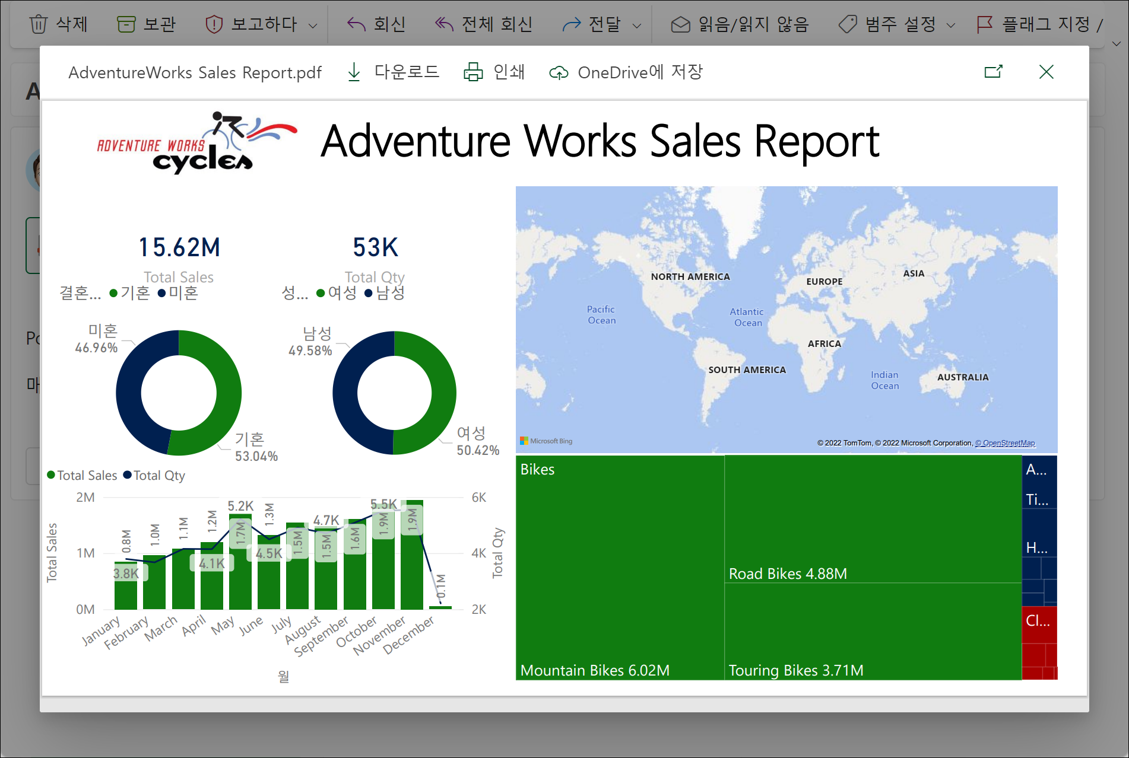This screenshot has width=1129, height=758.
Task: Click the red Cl... treemap tile
Action: point(1039,625)
